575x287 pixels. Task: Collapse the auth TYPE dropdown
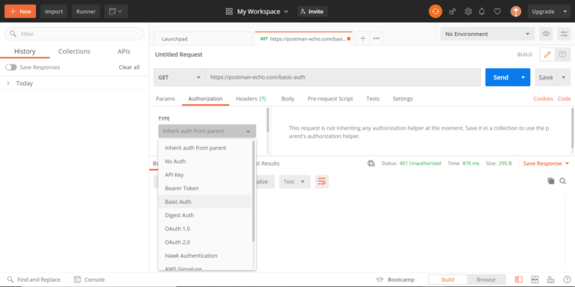point(207,131)
